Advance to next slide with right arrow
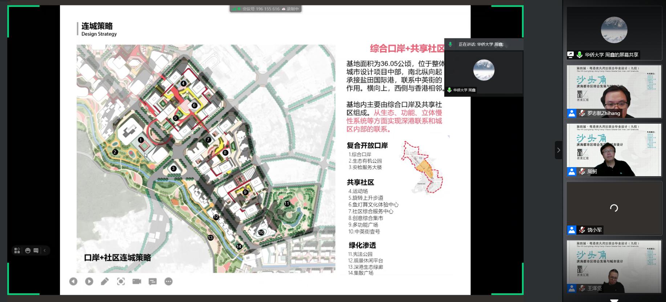666x302 pixels. click(89, 281)
